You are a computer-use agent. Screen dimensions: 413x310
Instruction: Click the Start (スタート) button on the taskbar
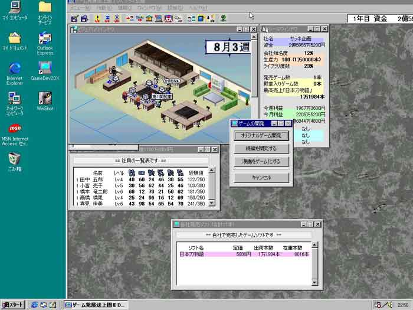13,305
